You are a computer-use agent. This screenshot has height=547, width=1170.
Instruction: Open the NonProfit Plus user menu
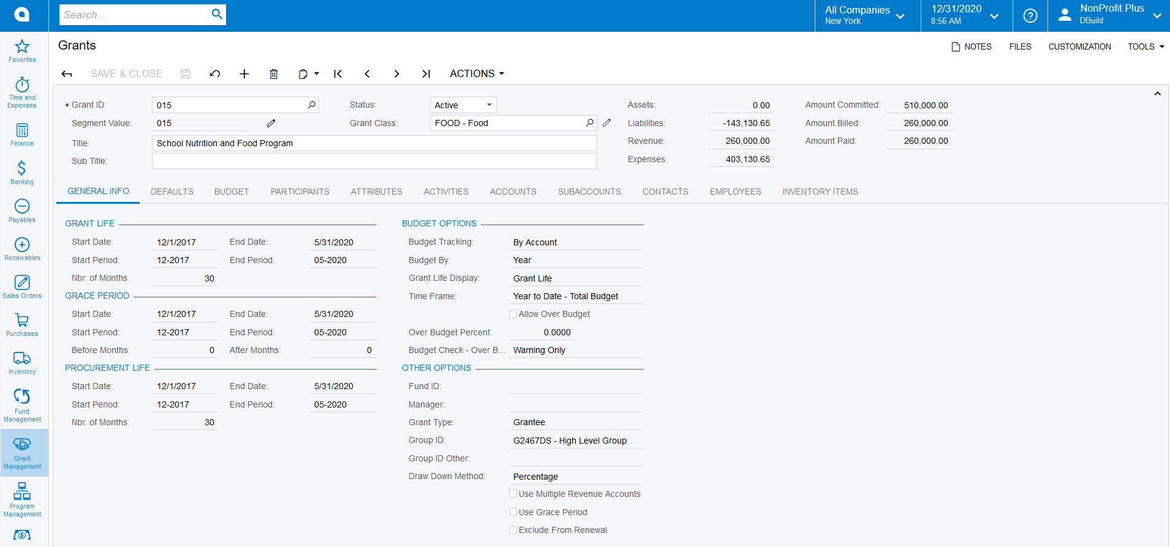point(1109,15)
